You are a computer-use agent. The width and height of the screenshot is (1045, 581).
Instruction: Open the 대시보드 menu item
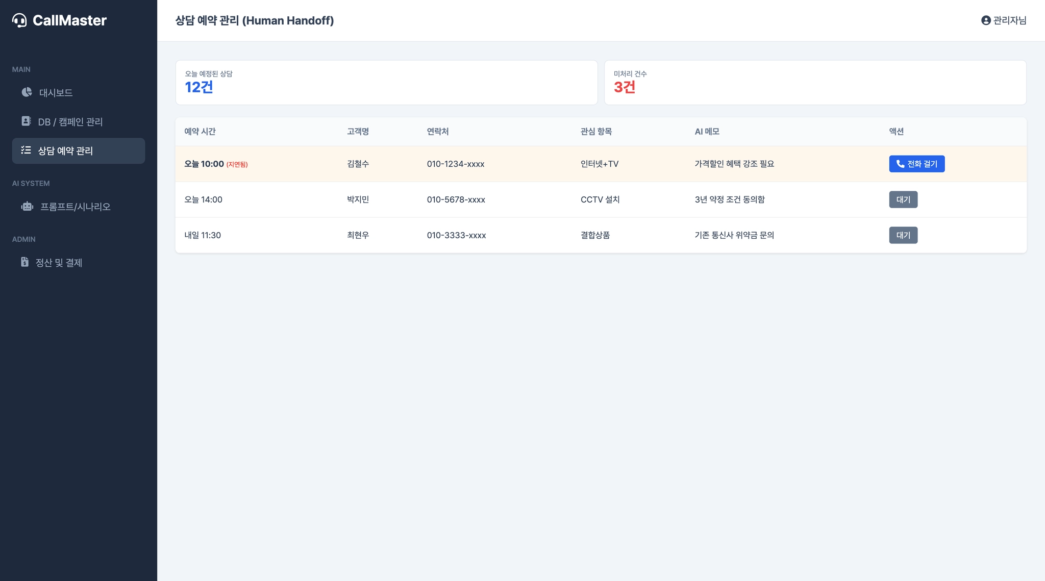point(56,93)
